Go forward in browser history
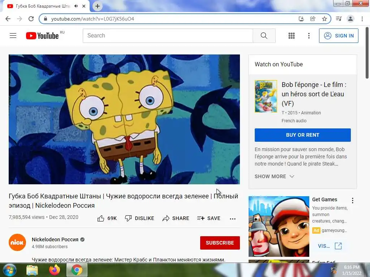This screenshot has width=370, height=277. pyautogui.click(x=20, y=19)
